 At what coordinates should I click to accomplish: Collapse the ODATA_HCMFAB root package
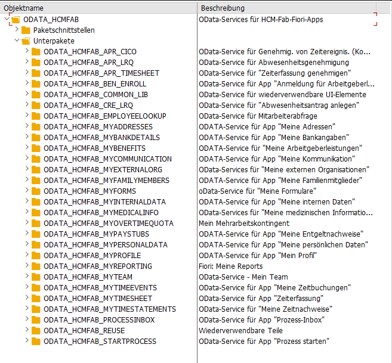7,19
